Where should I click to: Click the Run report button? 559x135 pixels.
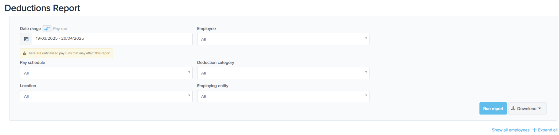(493, 108)
